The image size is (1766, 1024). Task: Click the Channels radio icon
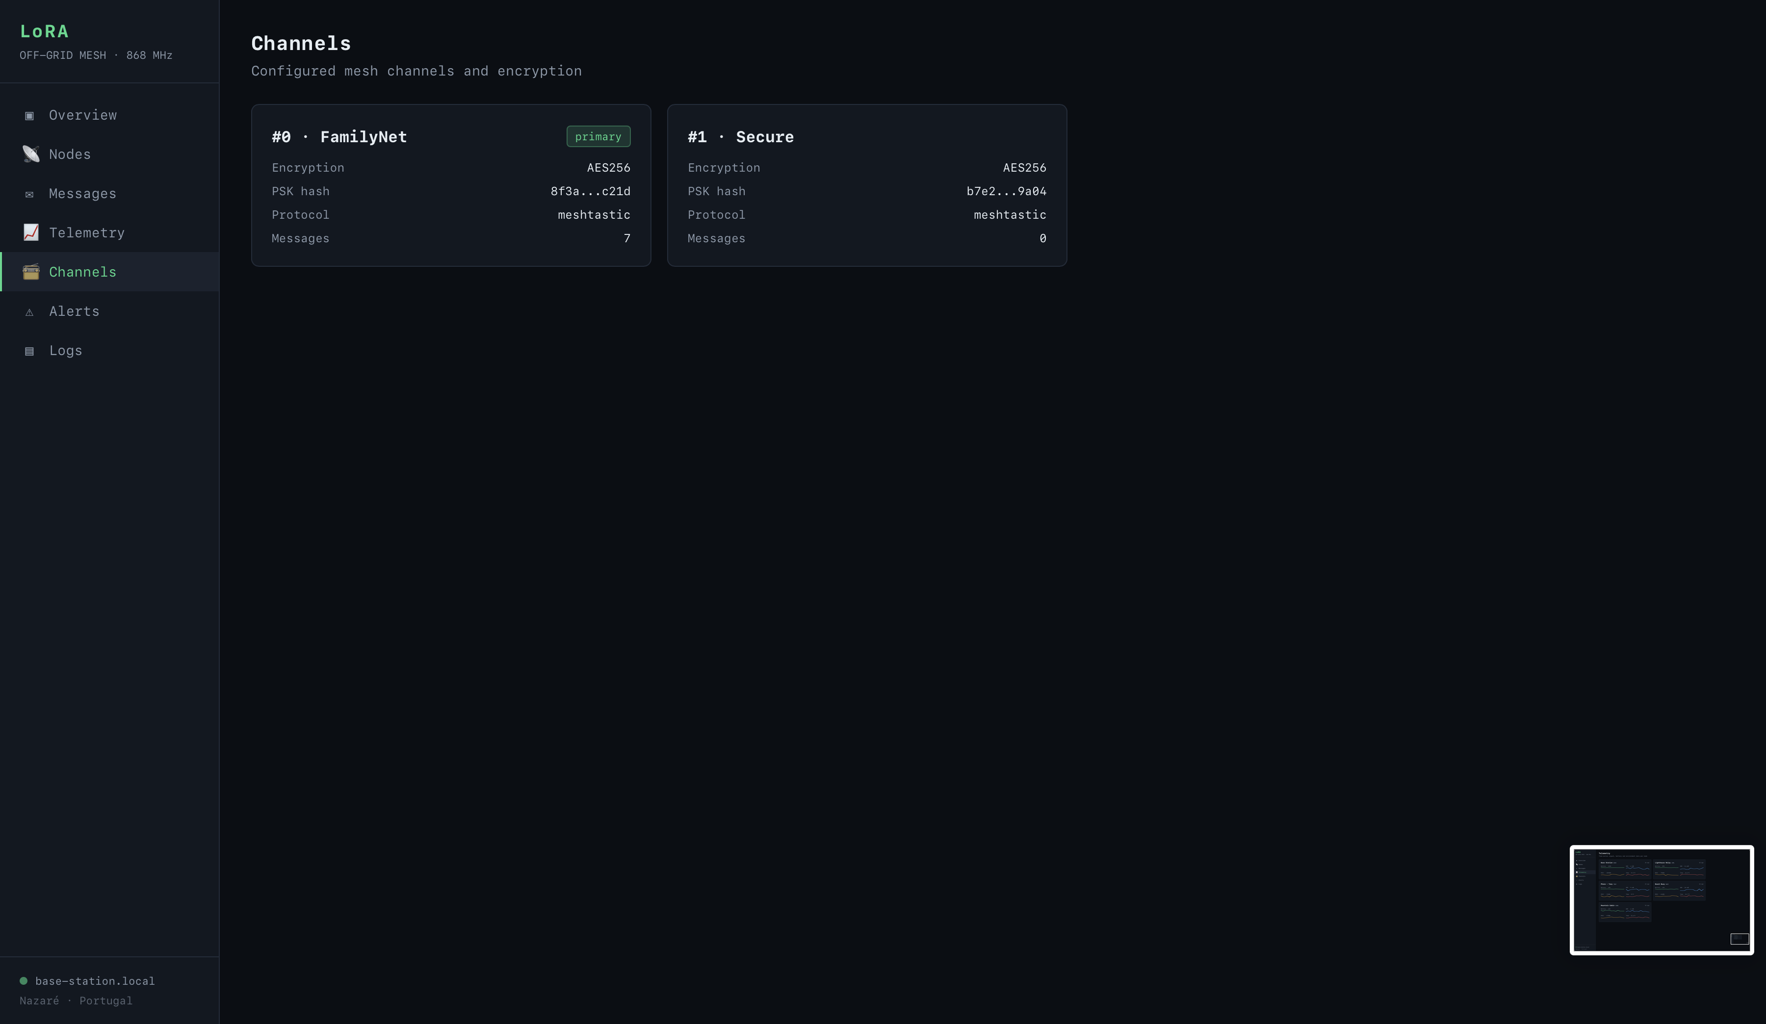tap(31, 272)
